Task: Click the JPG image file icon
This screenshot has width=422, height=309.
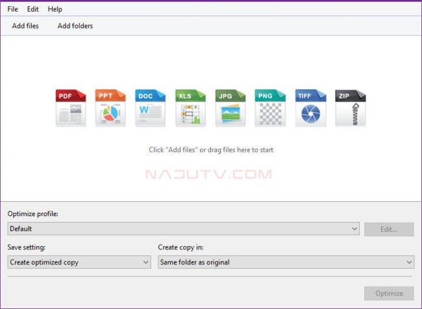Action: click(230, 108)
